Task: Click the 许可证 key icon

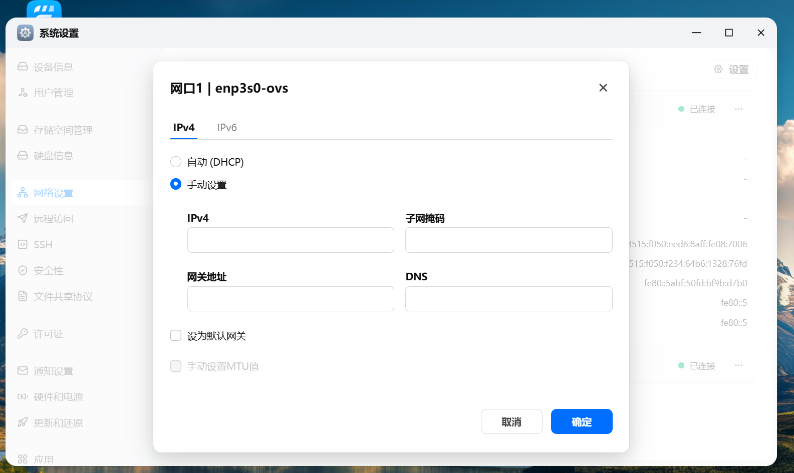Action: (23, 333)
